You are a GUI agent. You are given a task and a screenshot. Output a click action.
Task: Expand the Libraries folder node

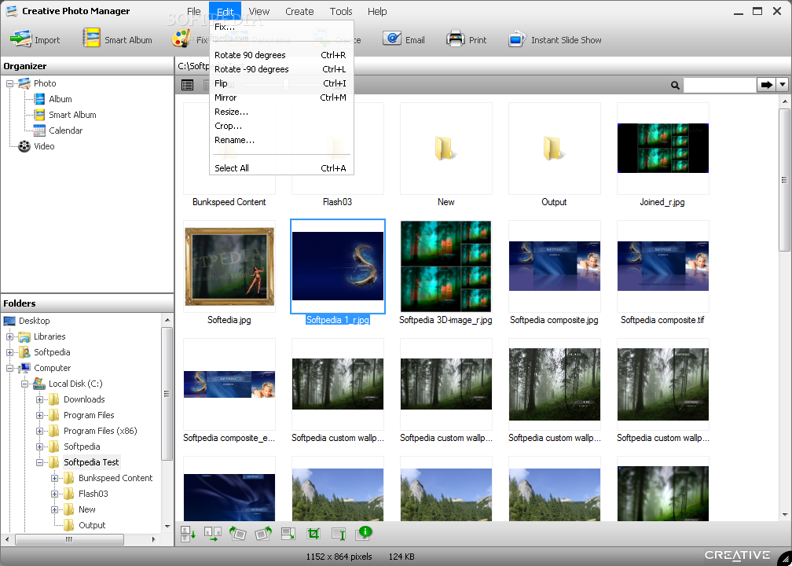click(x=9, y=336)
